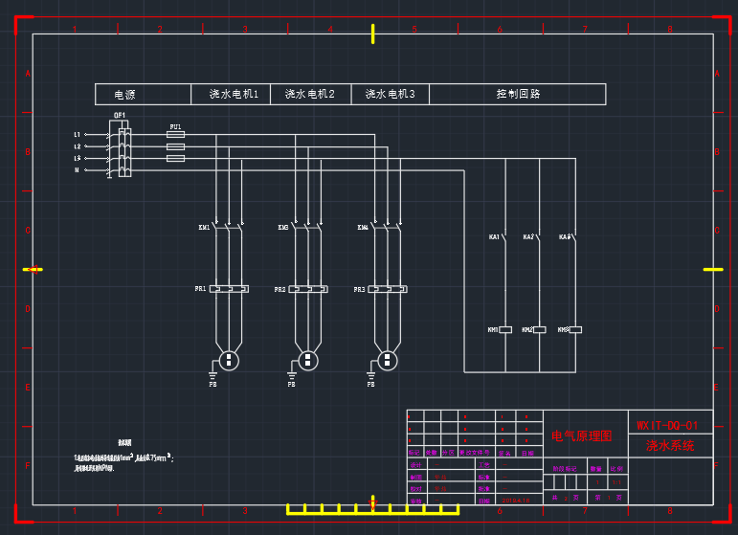Select the 浇水电机1 header label
The height and width of the screenshot is (535, 738).
235,95
